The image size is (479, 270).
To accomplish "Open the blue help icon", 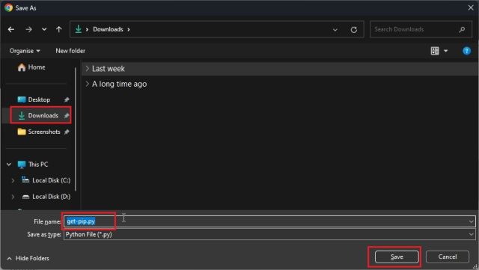I will point(466,51).
